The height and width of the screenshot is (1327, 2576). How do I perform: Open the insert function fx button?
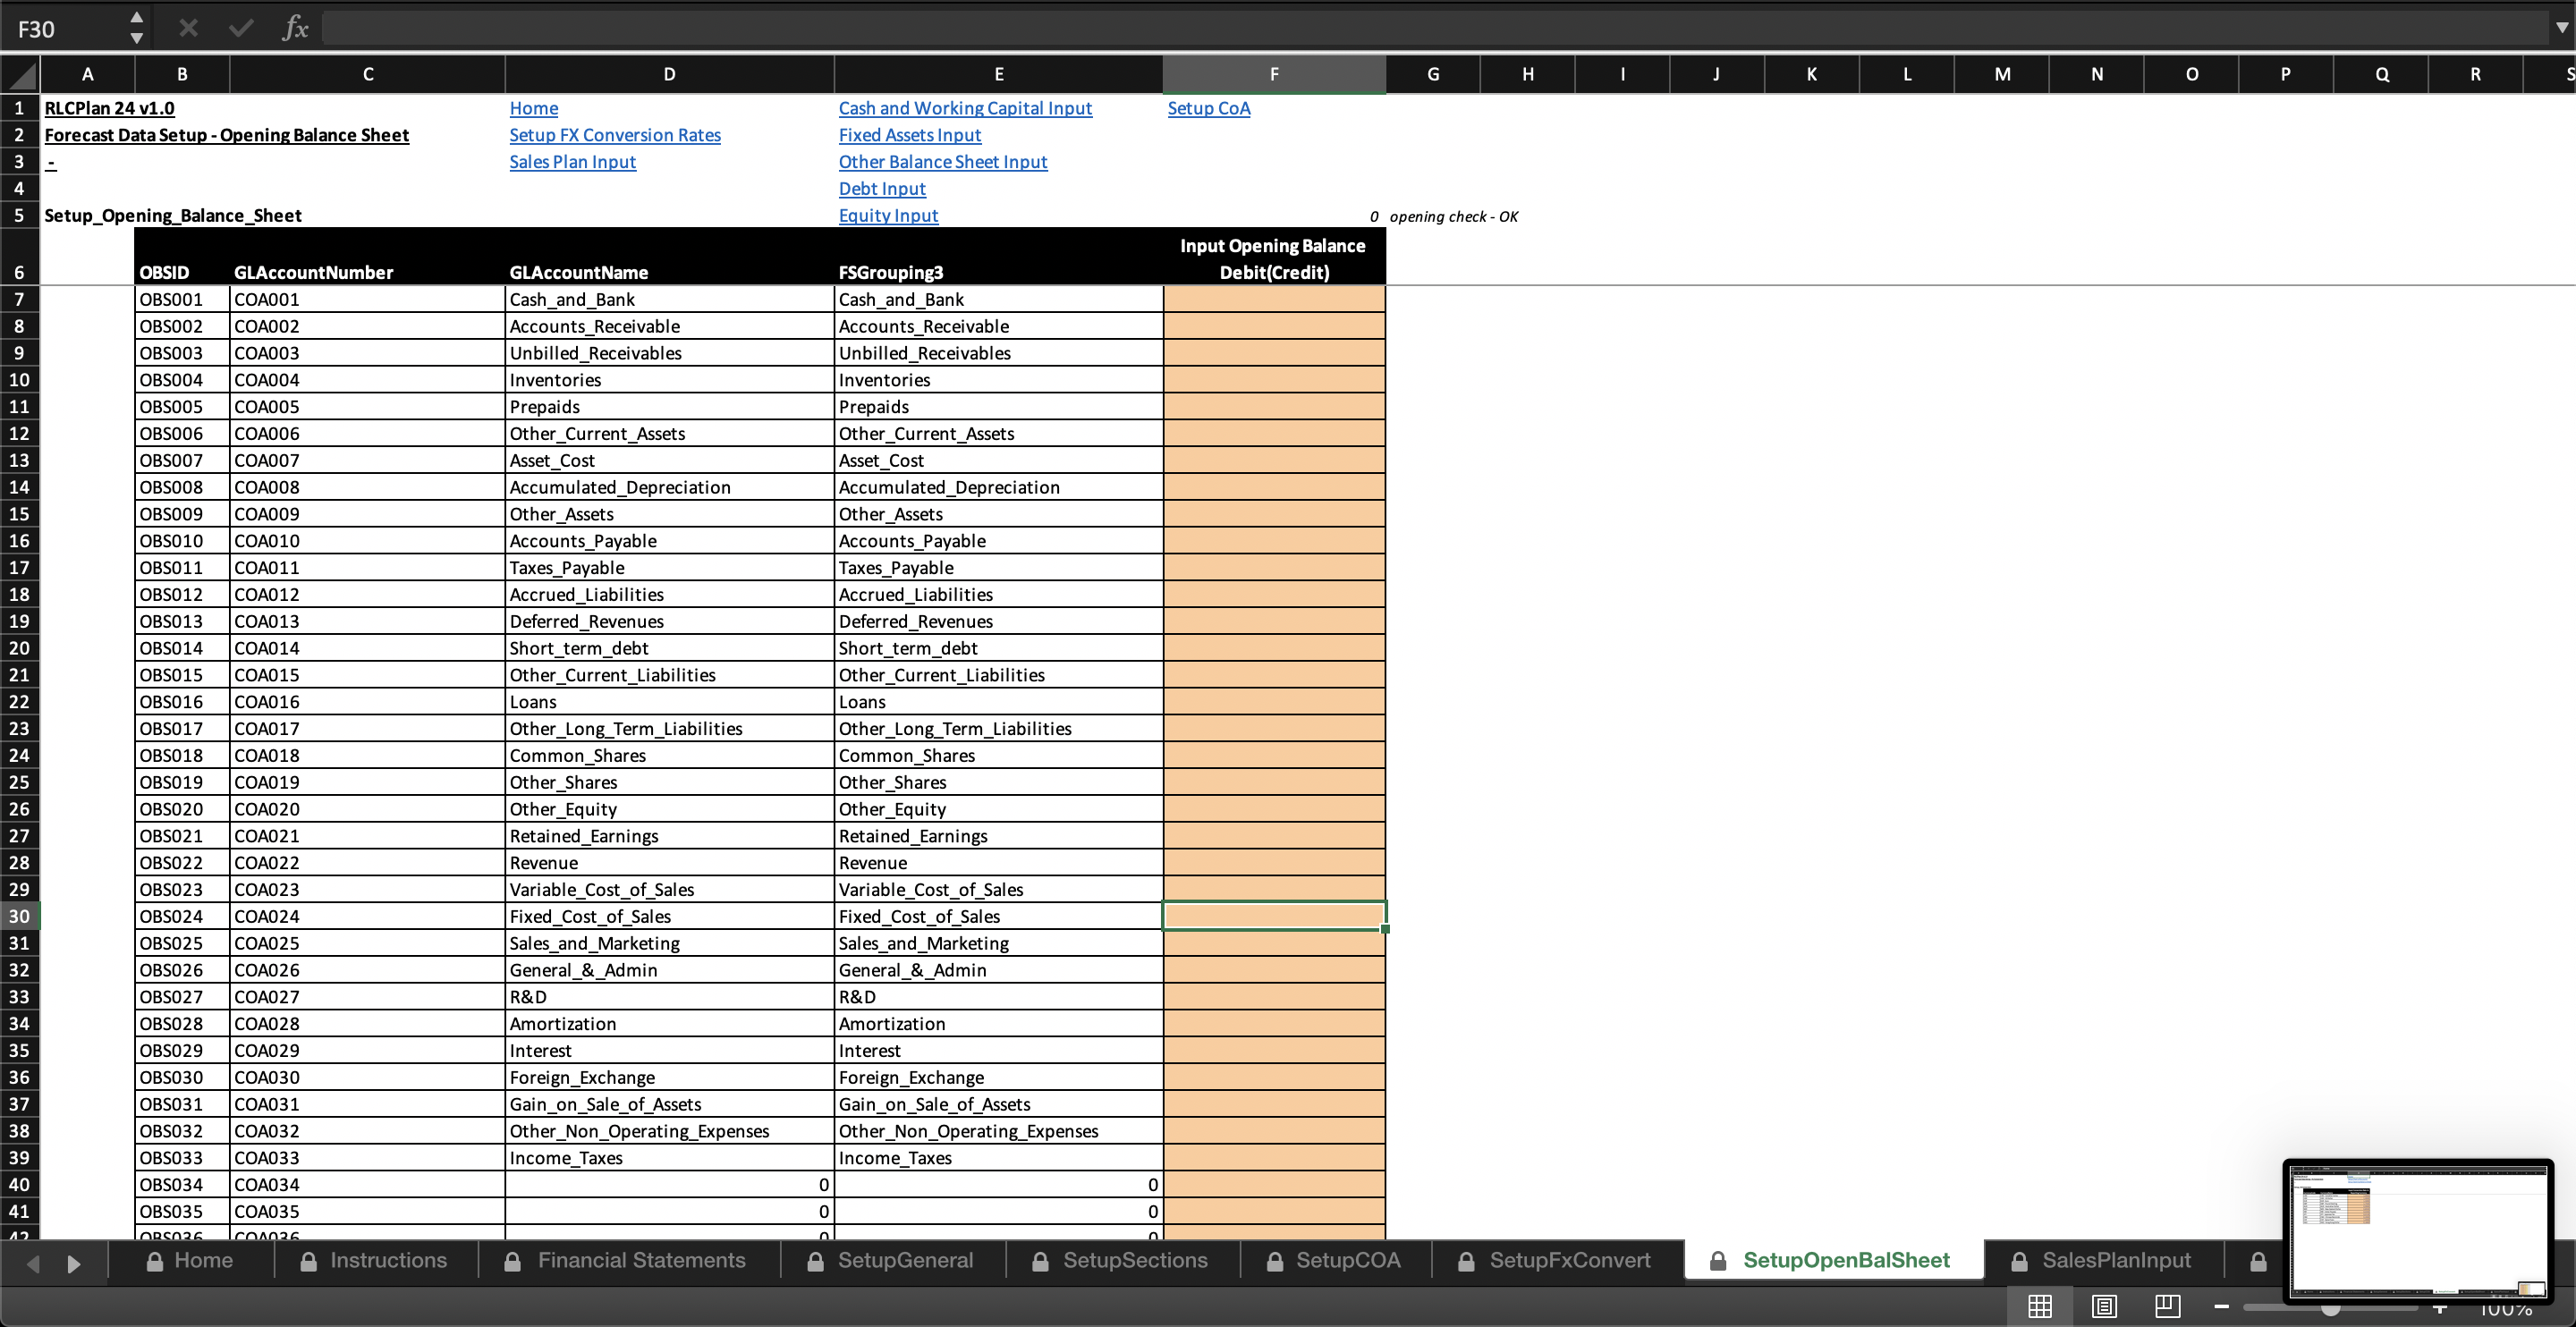pos(294,28)
